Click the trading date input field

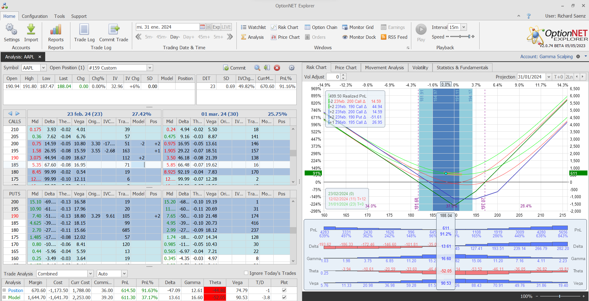click(x=168, y=27)
